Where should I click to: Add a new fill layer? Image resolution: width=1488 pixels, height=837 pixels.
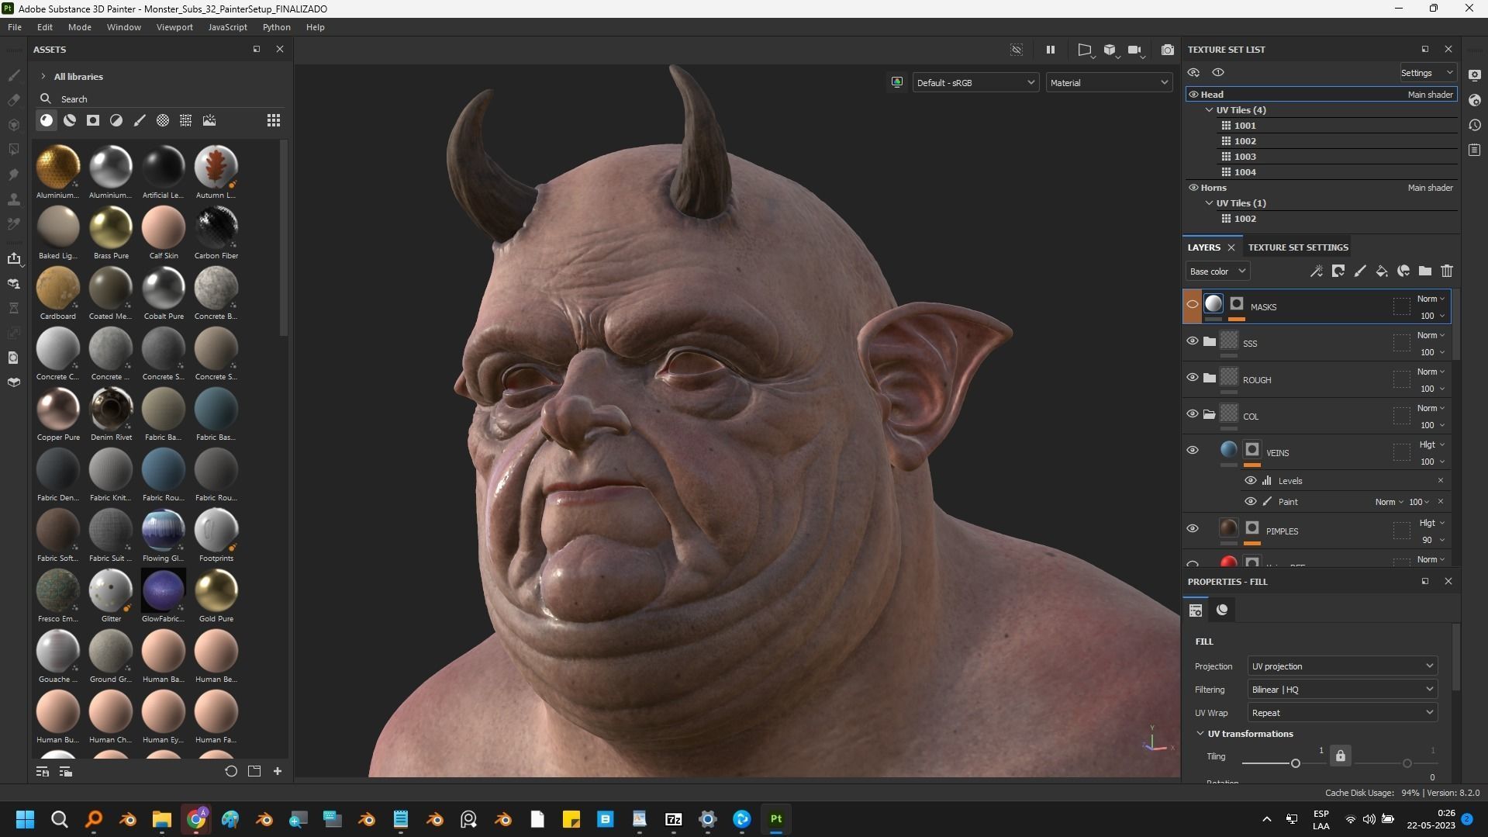[1382, 272]
